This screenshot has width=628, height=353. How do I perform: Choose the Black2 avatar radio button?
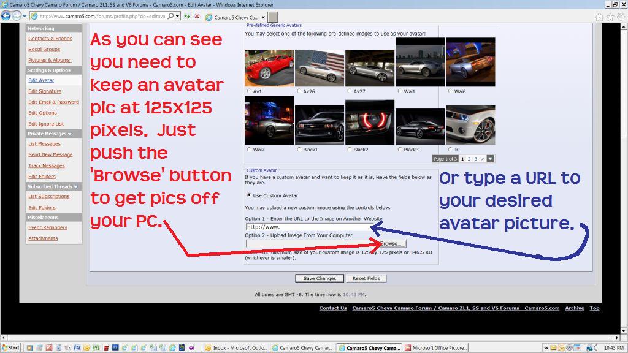pyautogui.click(x=349, y=149)
